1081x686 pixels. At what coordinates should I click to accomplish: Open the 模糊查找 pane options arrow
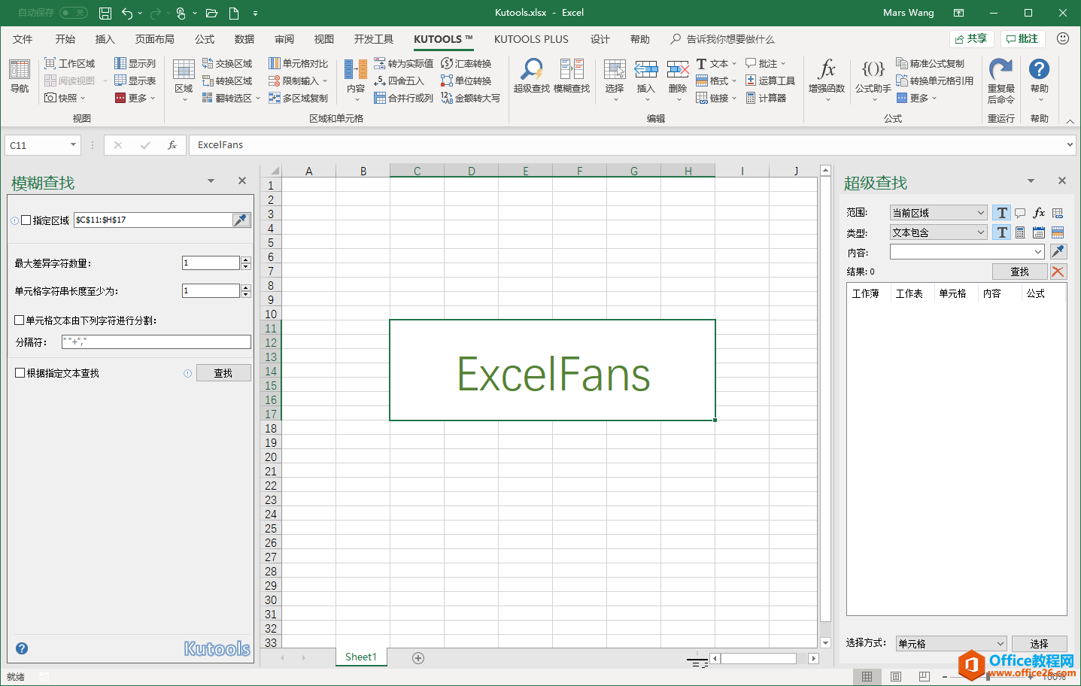211,181
